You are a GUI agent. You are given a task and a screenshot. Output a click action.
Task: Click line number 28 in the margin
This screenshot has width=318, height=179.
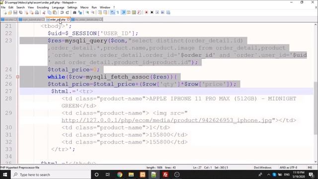8,98
